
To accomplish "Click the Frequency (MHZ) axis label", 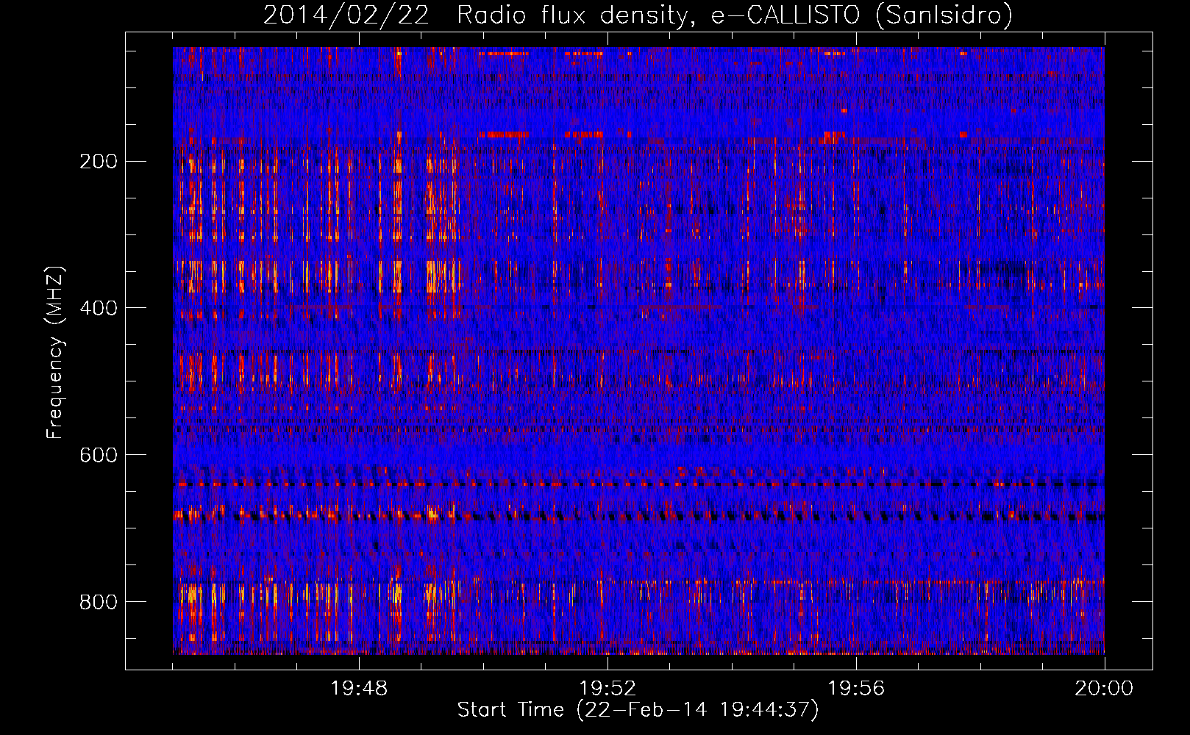I will click(55, 352).
